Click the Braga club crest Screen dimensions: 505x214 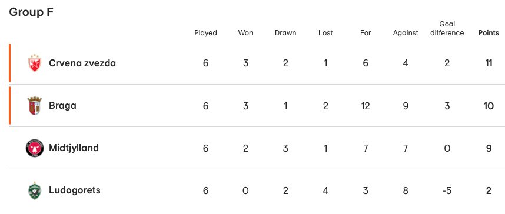click(x=35, y=106)
